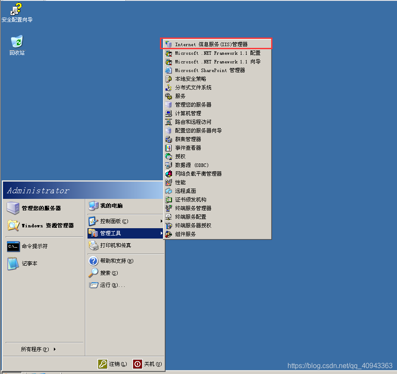Open 帮助和支持(H)
Viewport: 397px width, 374px height.
[125, 261]
